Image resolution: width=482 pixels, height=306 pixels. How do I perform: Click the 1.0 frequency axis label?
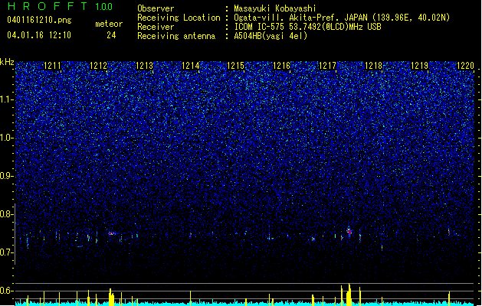coord(7,138)
